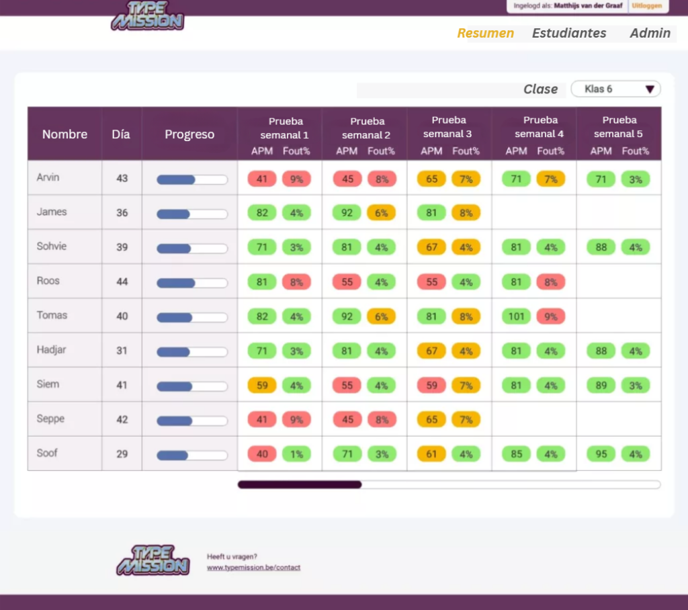Screen dimensions: 688x610
Task: Click Roos's red 8% error badge in week 4
Action: [x=551, y=282]
